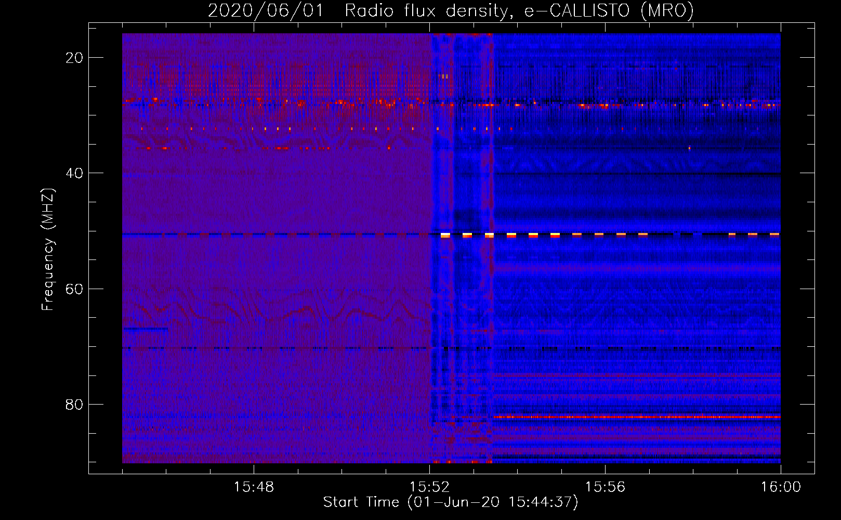Click the 15:56 time tick label

point(605,487)
